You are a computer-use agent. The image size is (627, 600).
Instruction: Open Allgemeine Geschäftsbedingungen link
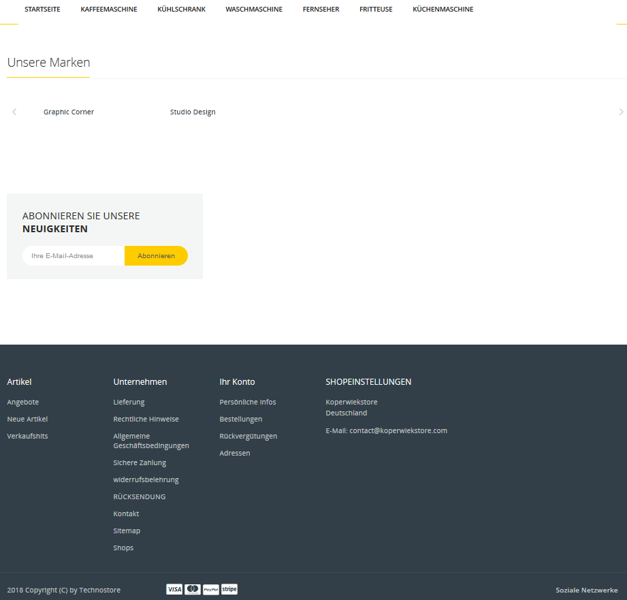[x=151, y=441]
